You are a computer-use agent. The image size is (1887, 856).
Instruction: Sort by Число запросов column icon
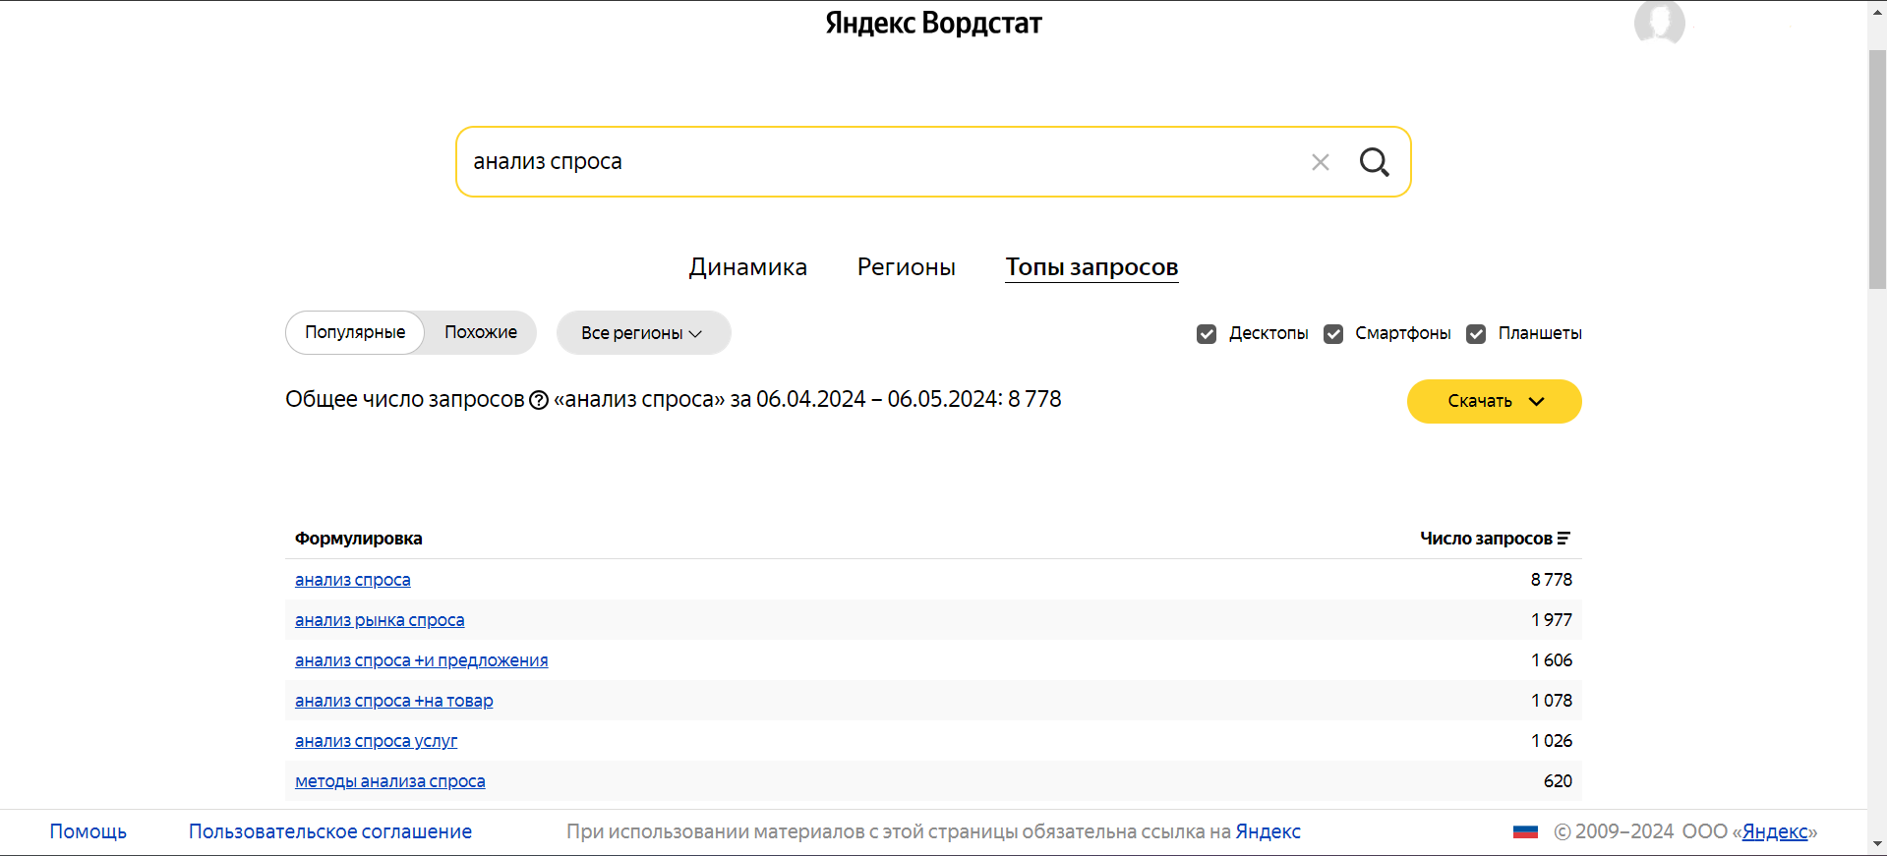(1563, 539)
